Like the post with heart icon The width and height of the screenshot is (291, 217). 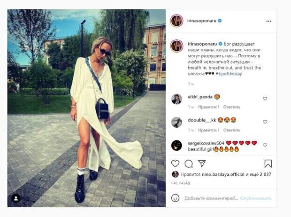coord(175,163)
